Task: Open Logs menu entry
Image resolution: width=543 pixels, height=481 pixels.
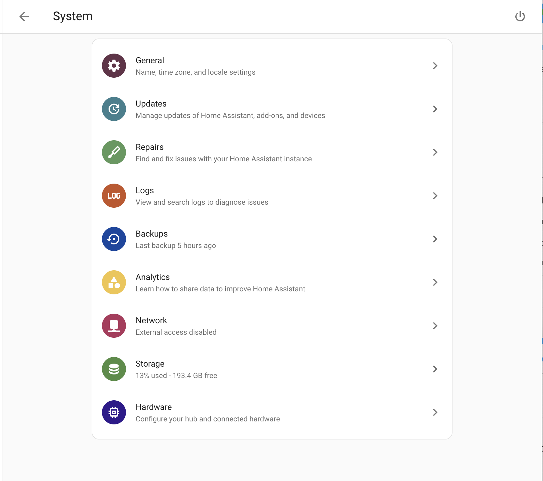Action: 272,196
